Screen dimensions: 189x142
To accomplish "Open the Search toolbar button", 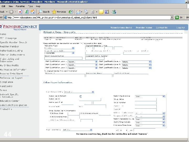I will [x=44, y=12].
